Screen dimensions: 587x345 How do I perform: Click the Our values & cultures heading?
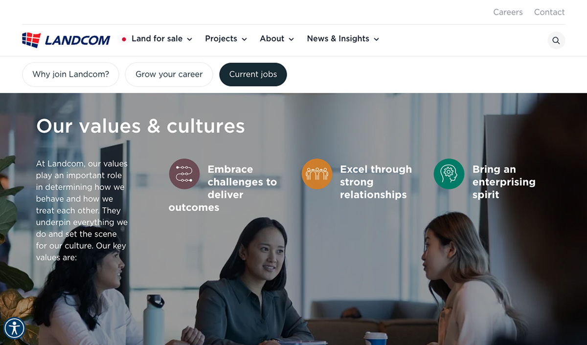click(140, 126)
